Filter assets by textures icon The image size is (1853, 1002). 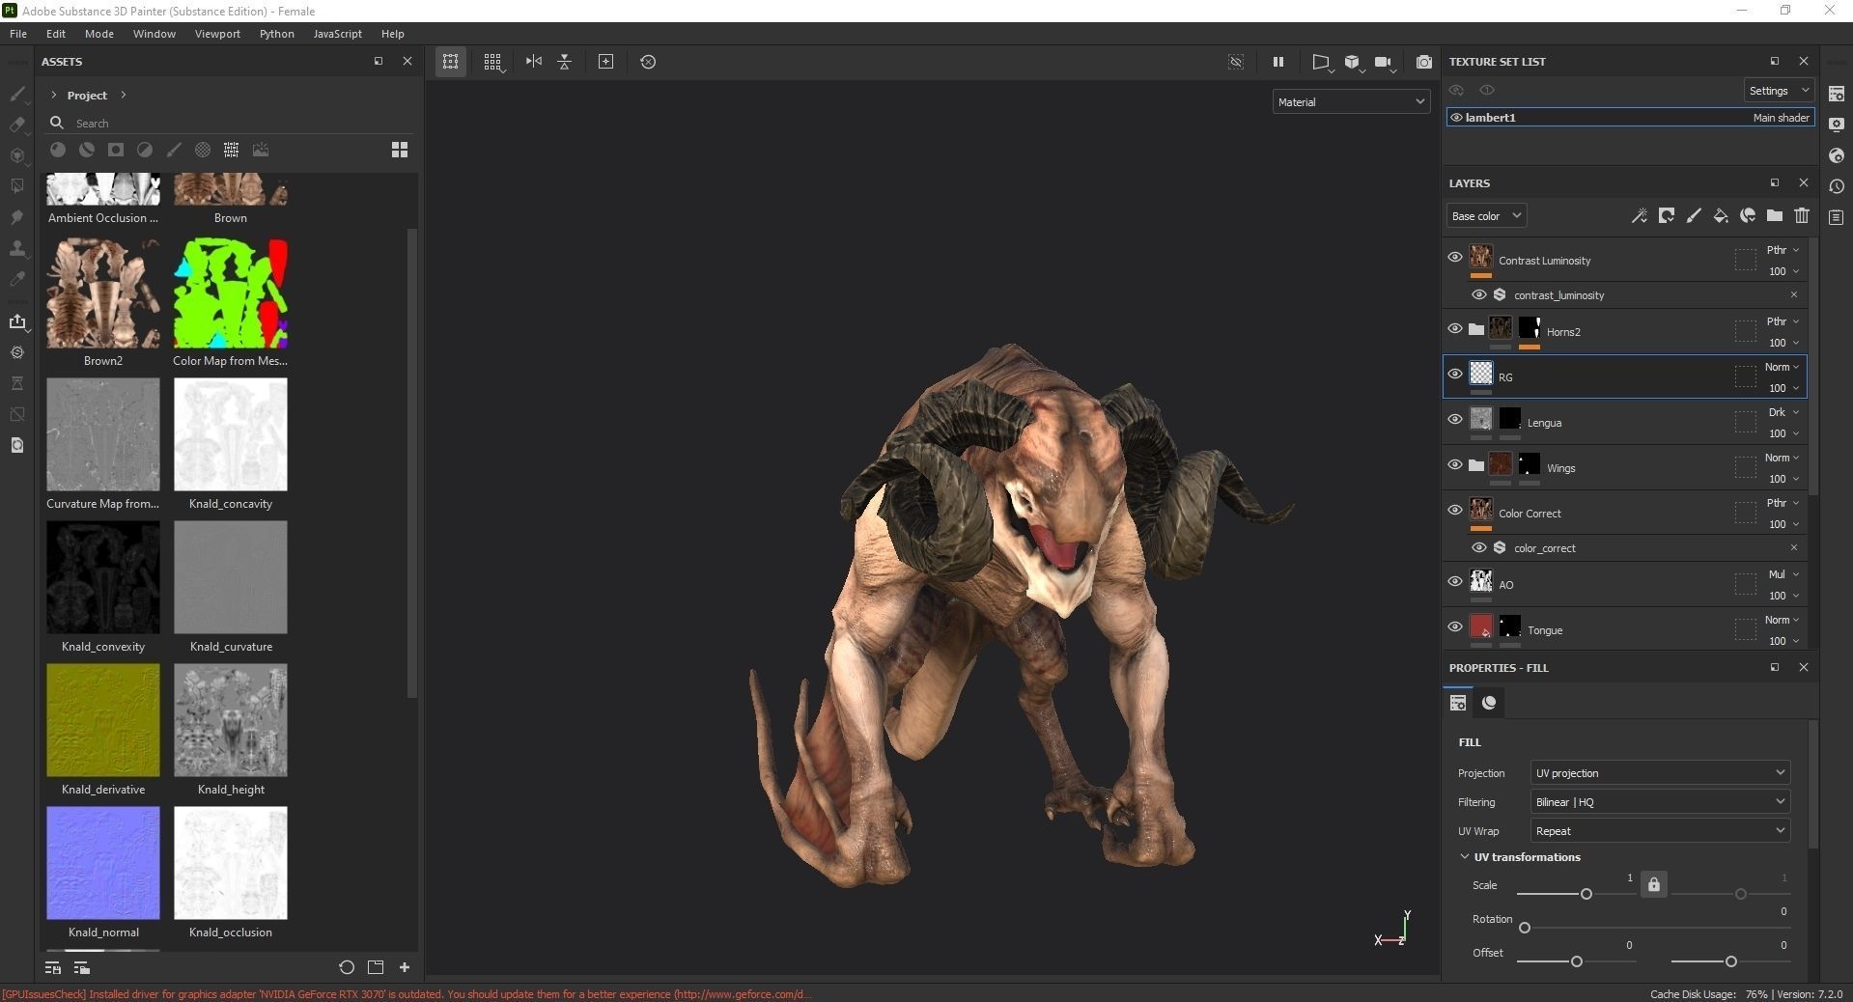[232, 150]
